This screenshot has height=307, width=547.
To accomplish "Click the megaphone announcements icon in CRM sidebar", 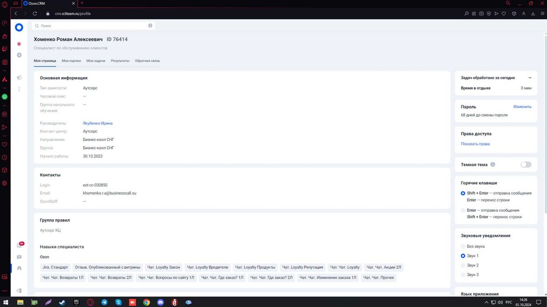I will click(19, 78).
